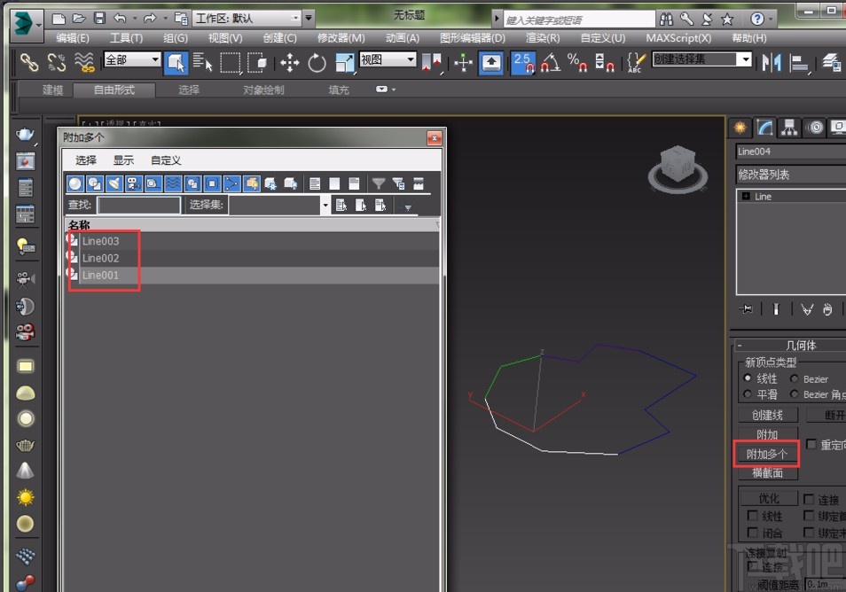
Task: Select the 线性 new vertex type radio
Action: point(747,378)
